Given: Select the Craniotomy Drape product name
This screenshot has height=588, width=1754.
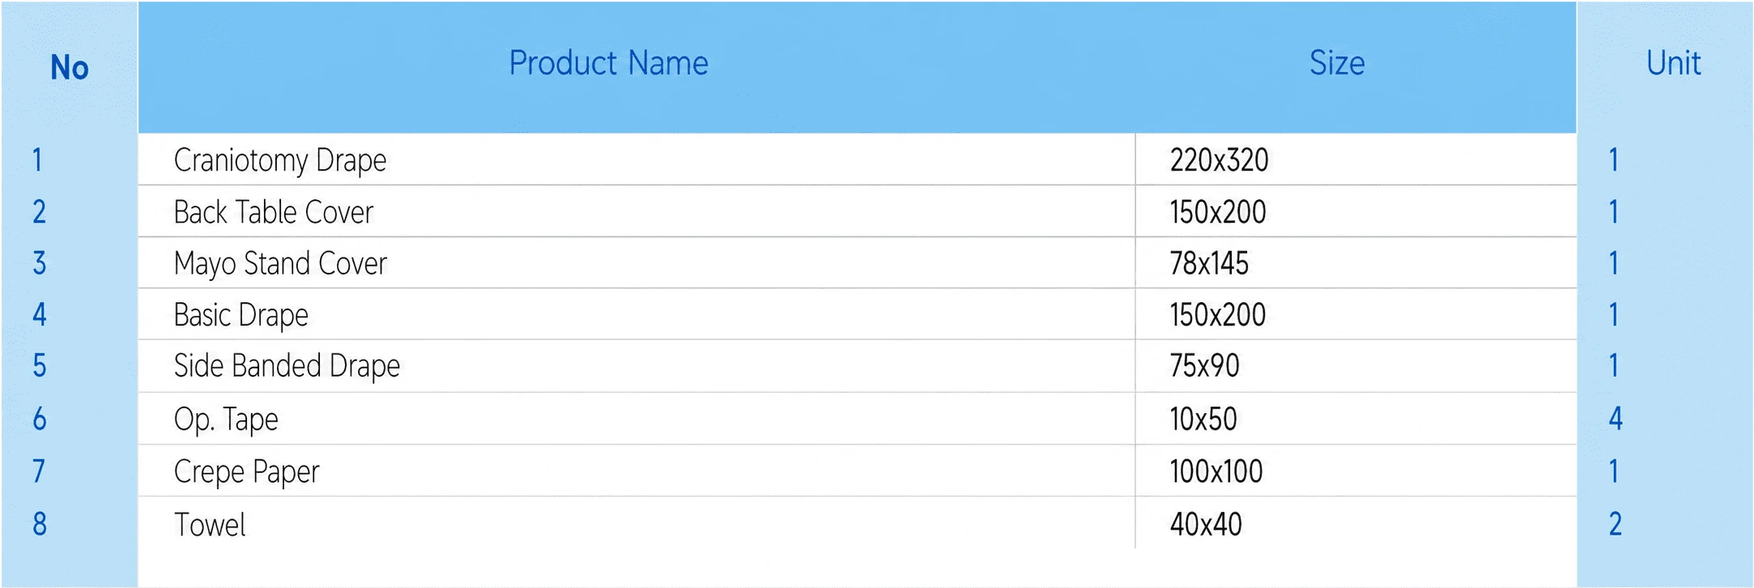Looking at the screenshot, I should (x=280, y=160).
